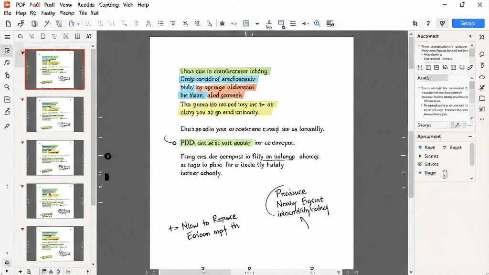Click the table grid icon in thumbnail toolbar
This screenshot has height=275, width=489.
78,36
